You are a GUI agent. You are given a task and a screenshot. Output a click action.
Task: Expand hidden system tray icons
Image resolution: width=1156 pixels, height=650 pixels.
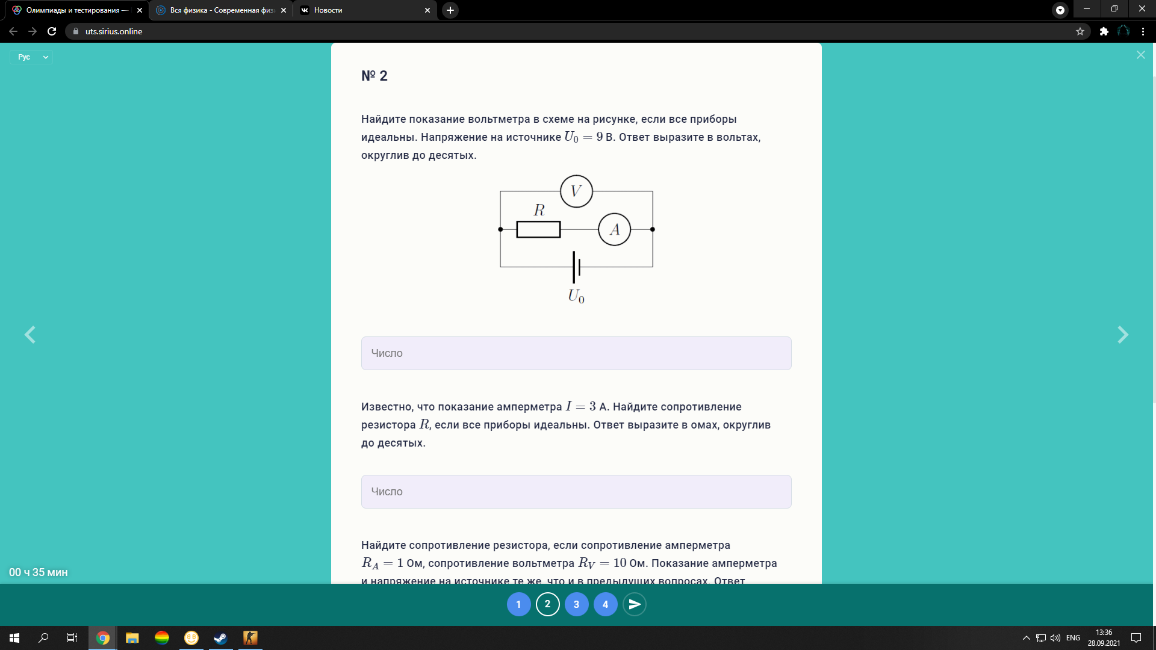1026,638
